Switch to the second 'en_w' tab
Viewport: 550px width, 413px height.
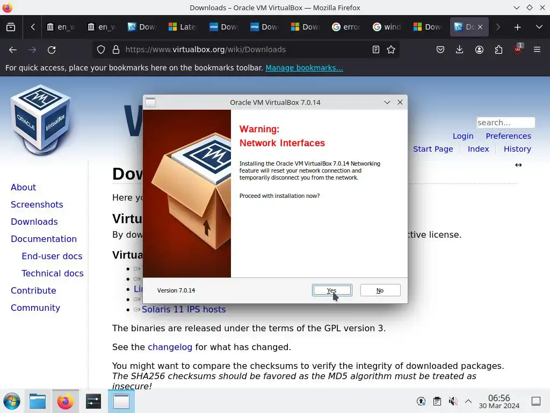click(102, 27)
